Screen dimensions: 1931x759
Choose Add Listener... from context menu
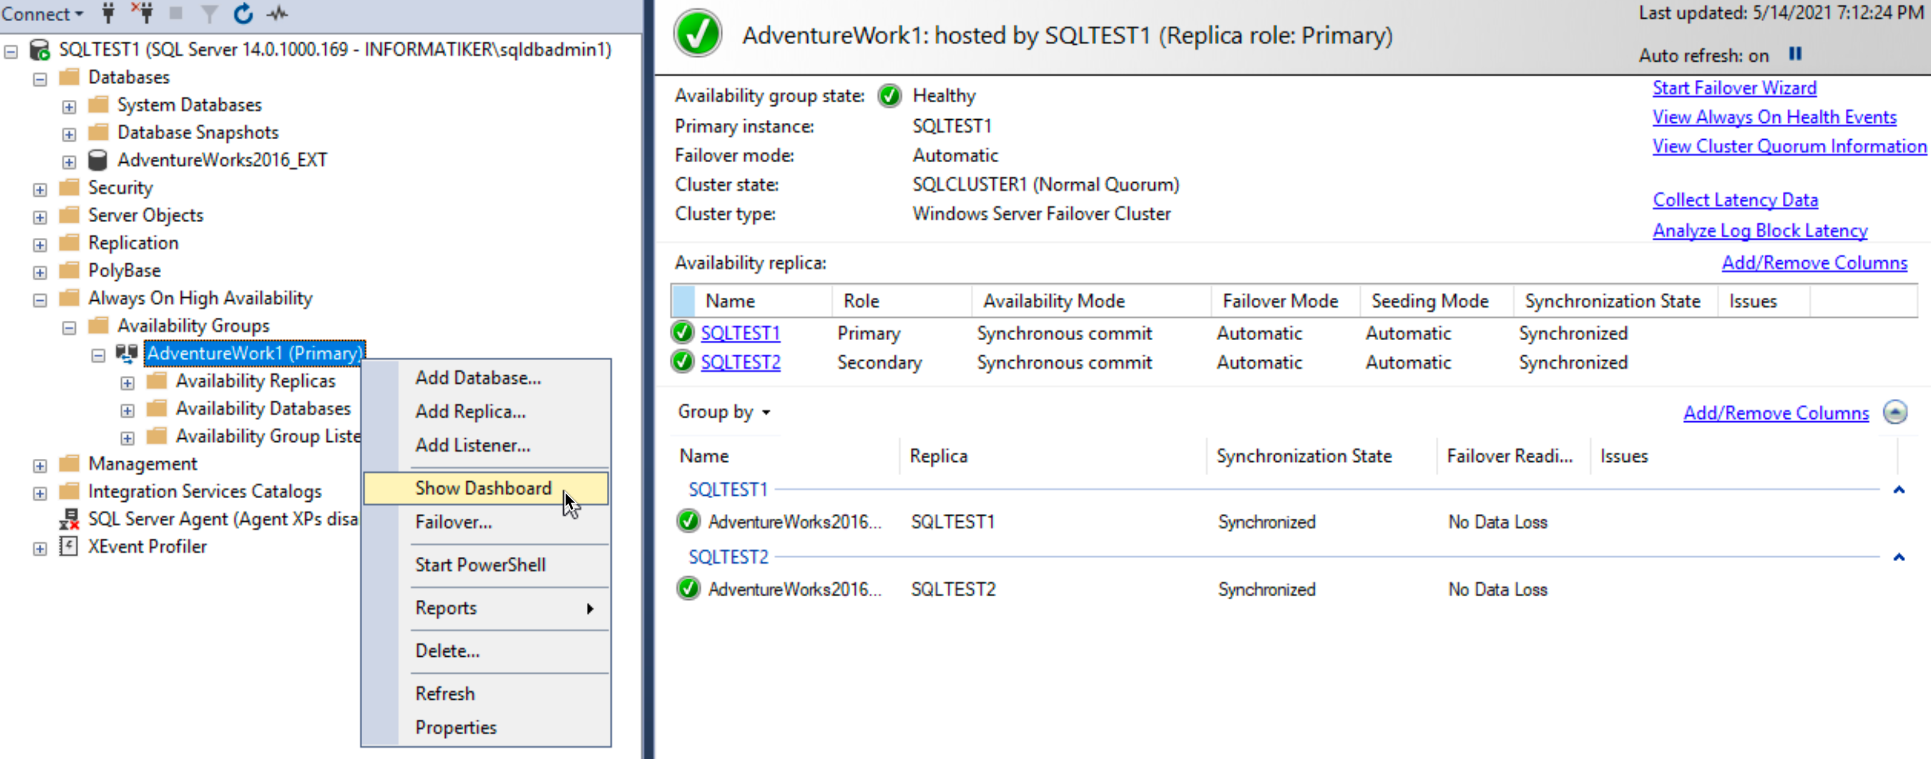[x=486, y=445]
